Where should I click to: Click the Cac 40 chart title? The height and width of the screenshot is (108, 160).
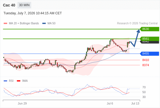pos(9,5)
